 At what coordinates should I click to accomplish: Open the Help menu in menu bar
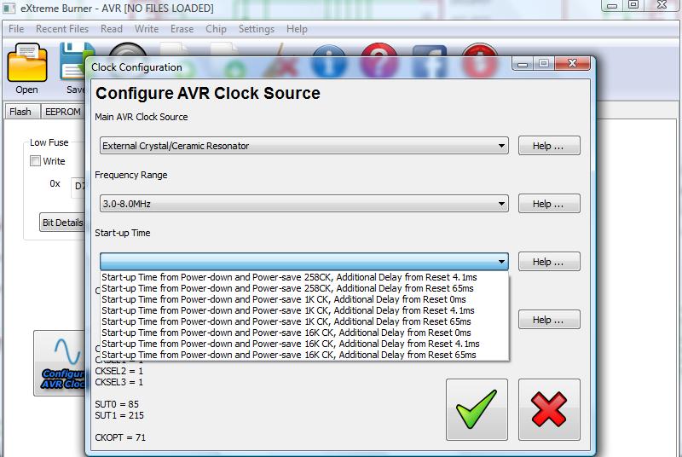pyautogui.click(x=297, y=29)
